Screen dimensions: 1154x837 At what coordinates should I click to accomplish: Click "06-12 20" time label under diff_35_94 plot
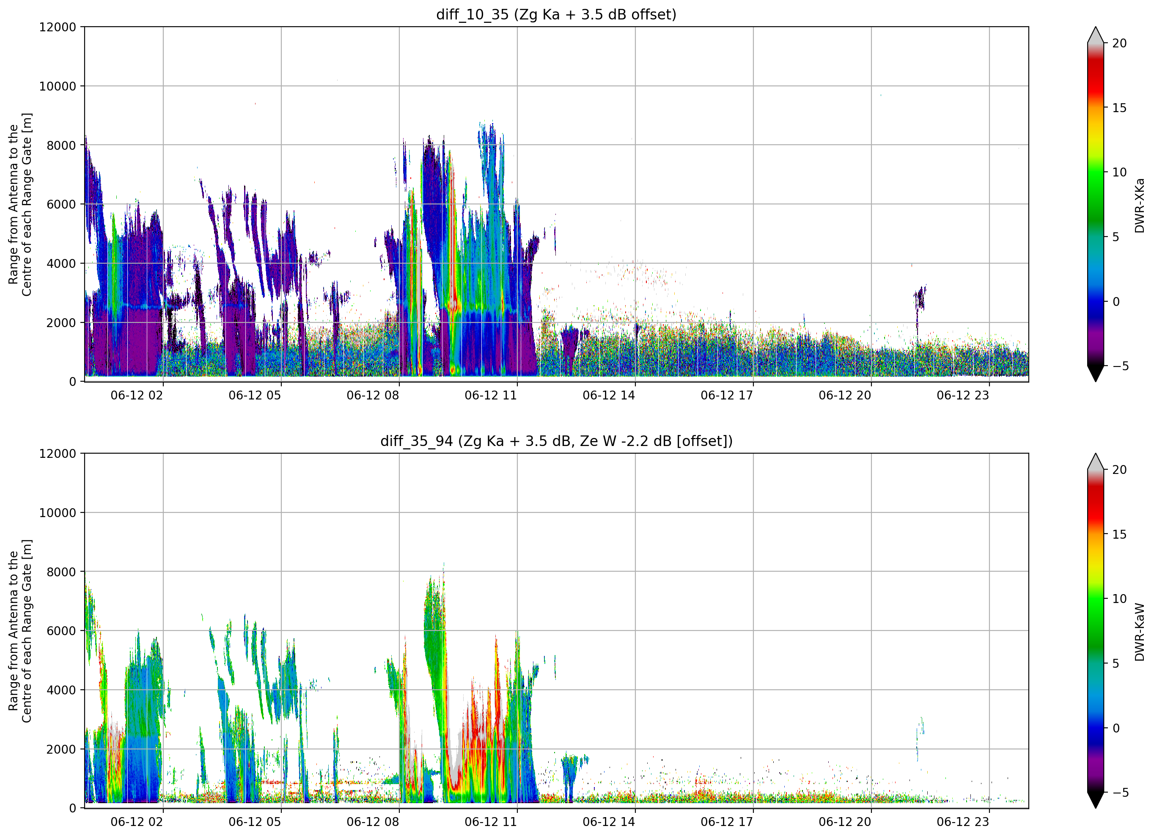tap(845, 822)
